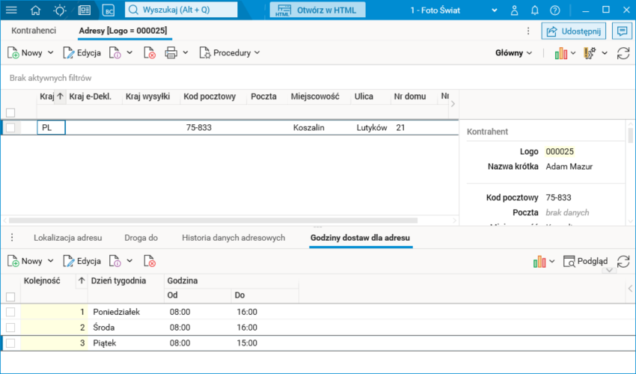Open the tools settings icon in upper toolbar

coord(590,53)
